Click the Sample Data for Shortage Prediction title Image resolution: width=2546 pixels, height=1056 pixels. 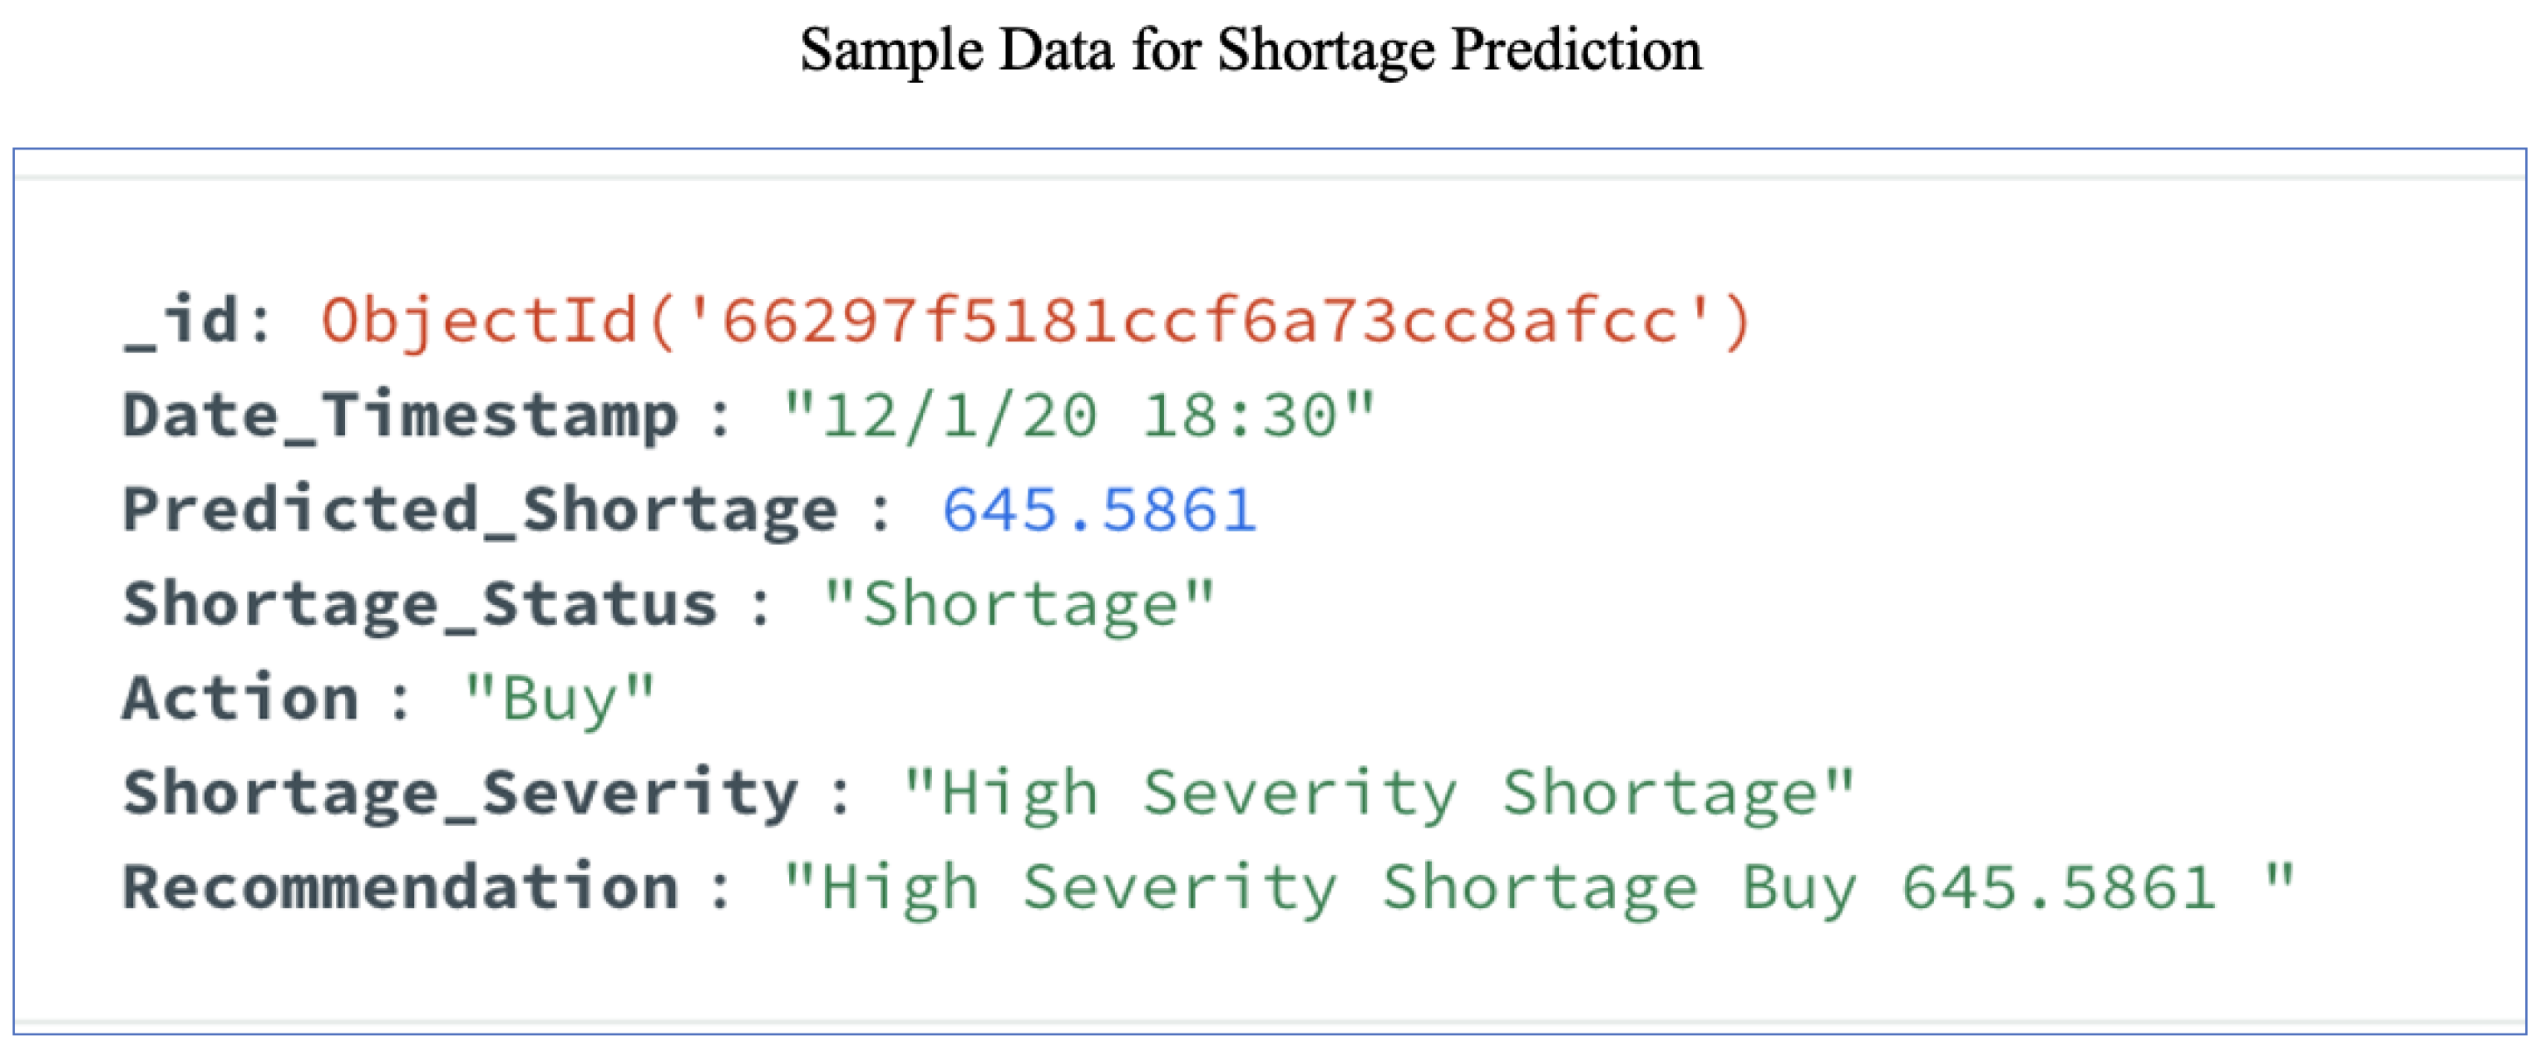[1251, 49]
